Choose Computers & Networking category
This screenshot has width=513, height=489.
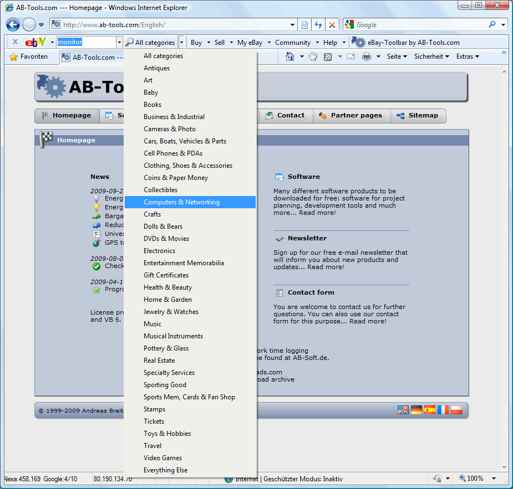pyautogui.click(x=181, y=202)
